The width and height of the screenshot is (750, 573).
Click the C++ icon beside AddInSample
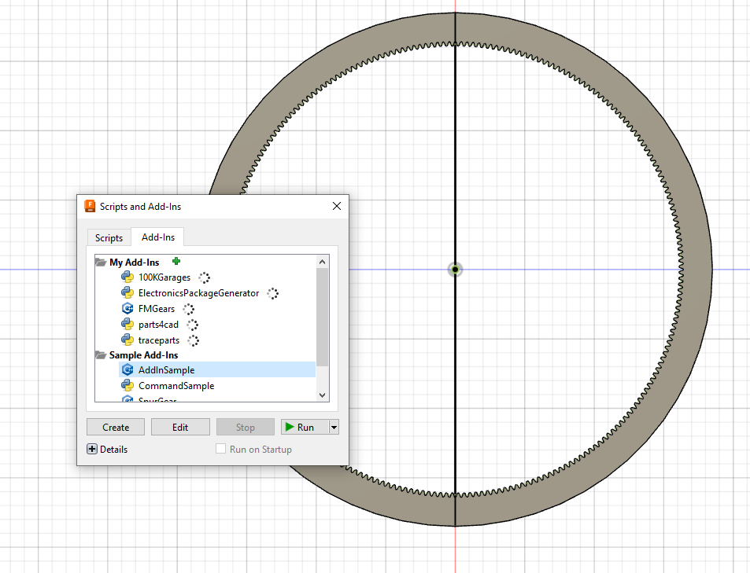pyautogui.click(x=127, y=370)
